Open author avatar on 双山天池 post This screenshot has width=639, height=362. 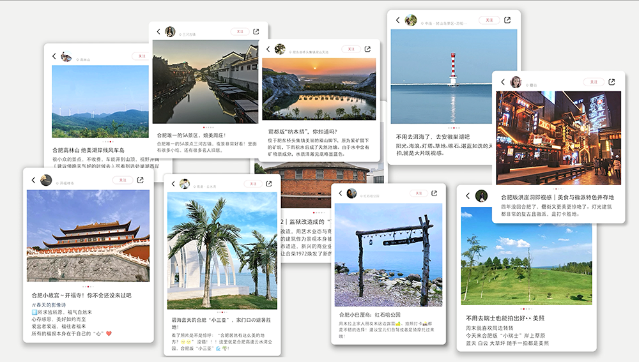tap(280, 49)
